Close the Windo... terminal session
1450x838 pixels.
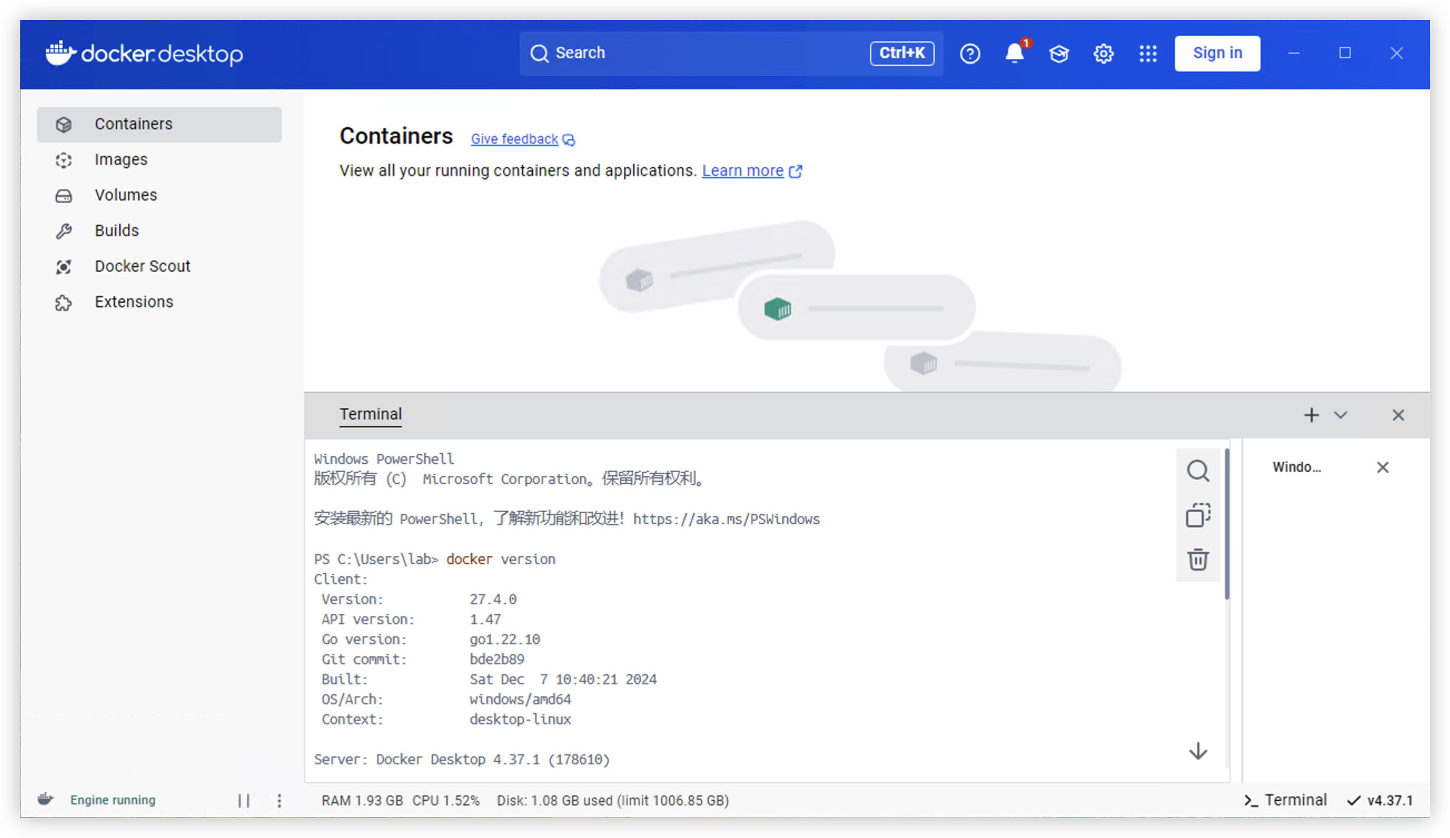[1383, 467]
